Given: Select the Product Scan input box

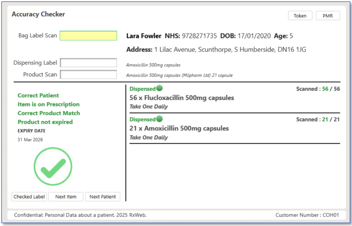Looking at the screenshot, I should pyautogui.click(x=88, y=74).
